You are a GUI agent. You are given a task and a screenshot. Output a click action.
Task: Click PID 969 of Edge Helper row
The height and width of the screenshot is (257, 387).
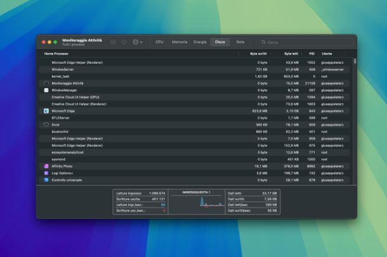pyautogui.click(x=312, y=139)
